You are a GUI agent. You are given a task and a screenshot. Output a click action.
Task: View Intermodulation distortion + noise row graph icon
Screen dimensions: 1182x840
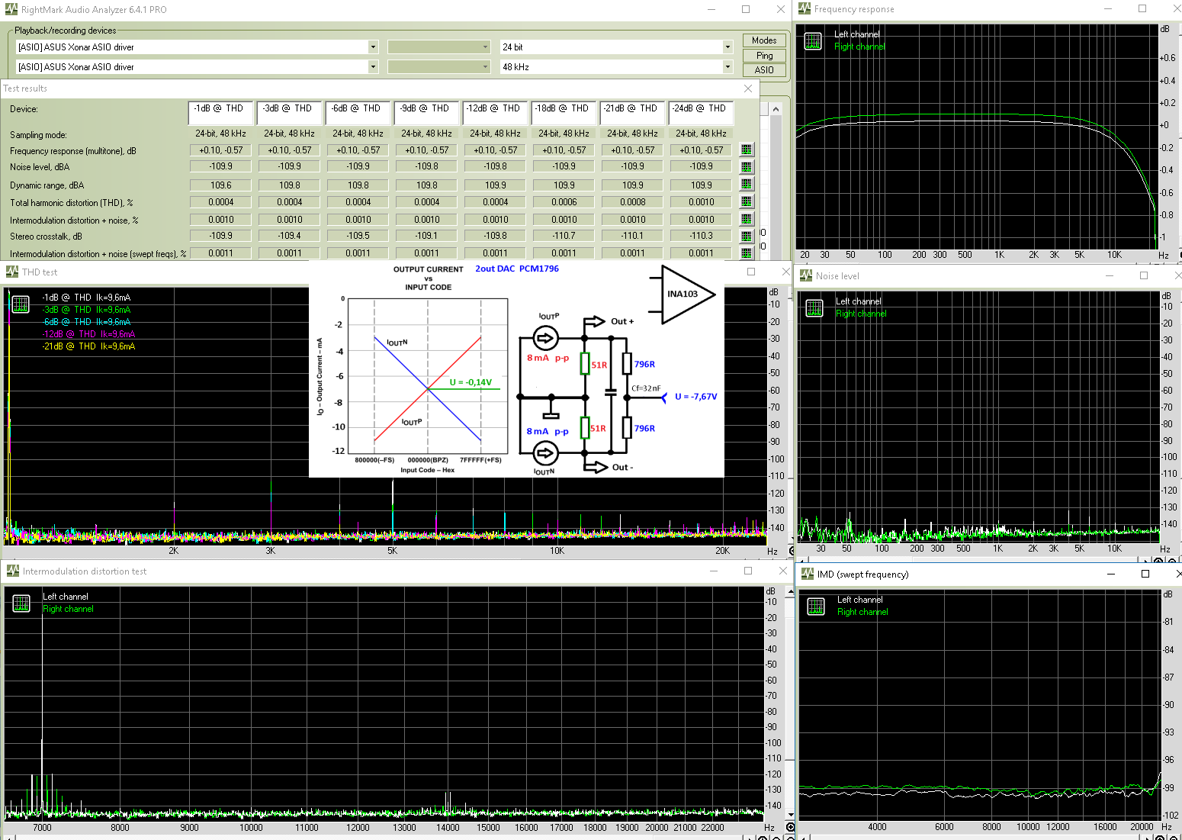(x=747, y=220)
